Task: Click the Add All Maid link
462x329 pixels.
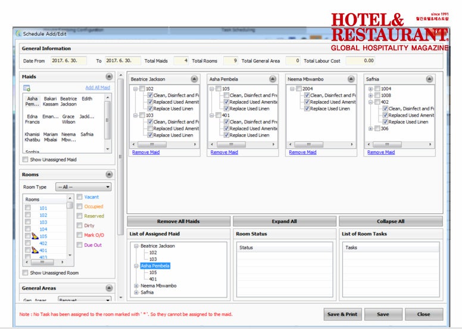Action: coord(98,88)
